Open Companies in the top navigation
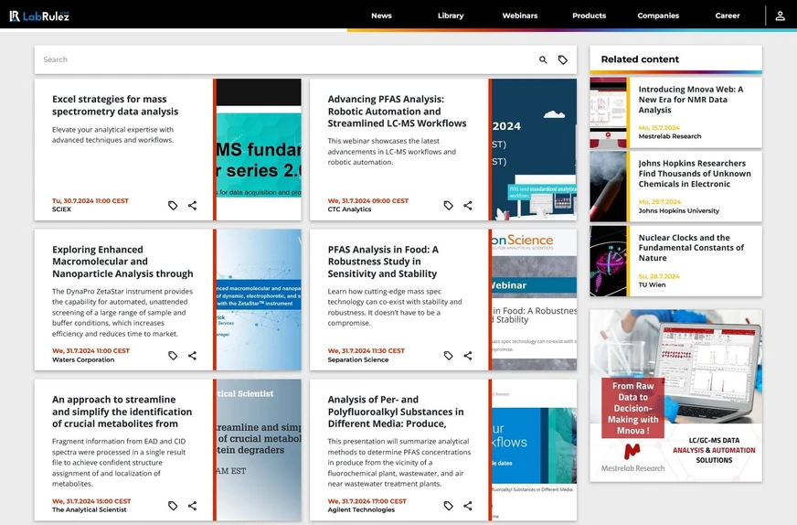Screen dimensions: 797x525 pyautogui.click(x=658, y=16)
